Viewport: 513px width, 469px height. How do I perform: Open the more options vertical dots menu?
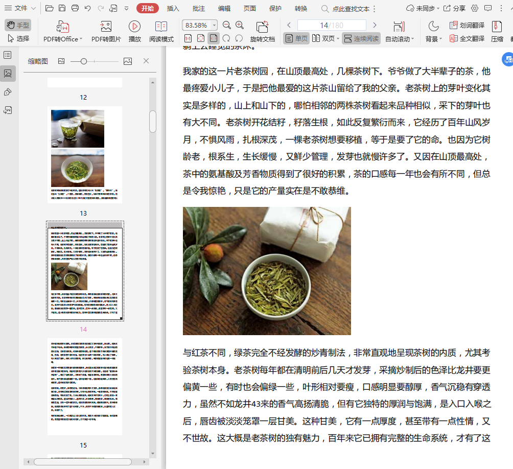[501, 8]
